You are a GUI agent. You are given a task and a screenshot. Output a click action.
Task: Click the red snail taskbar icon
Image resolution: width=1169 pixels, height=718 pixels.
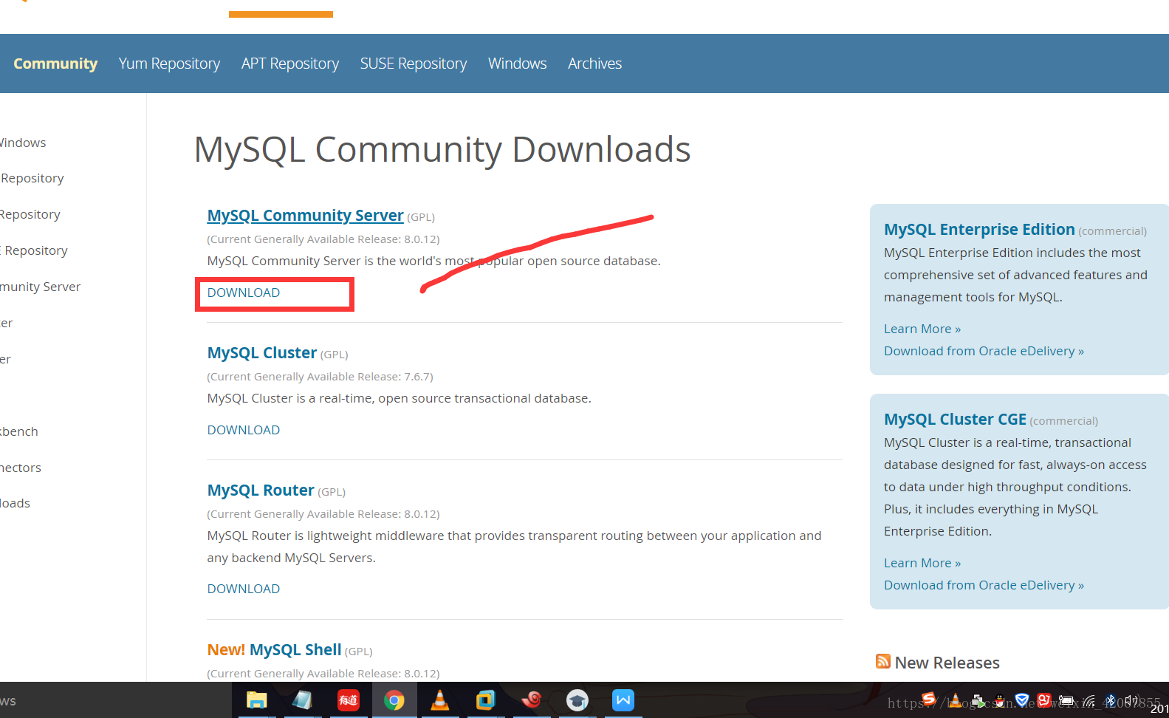coord(531,699)
